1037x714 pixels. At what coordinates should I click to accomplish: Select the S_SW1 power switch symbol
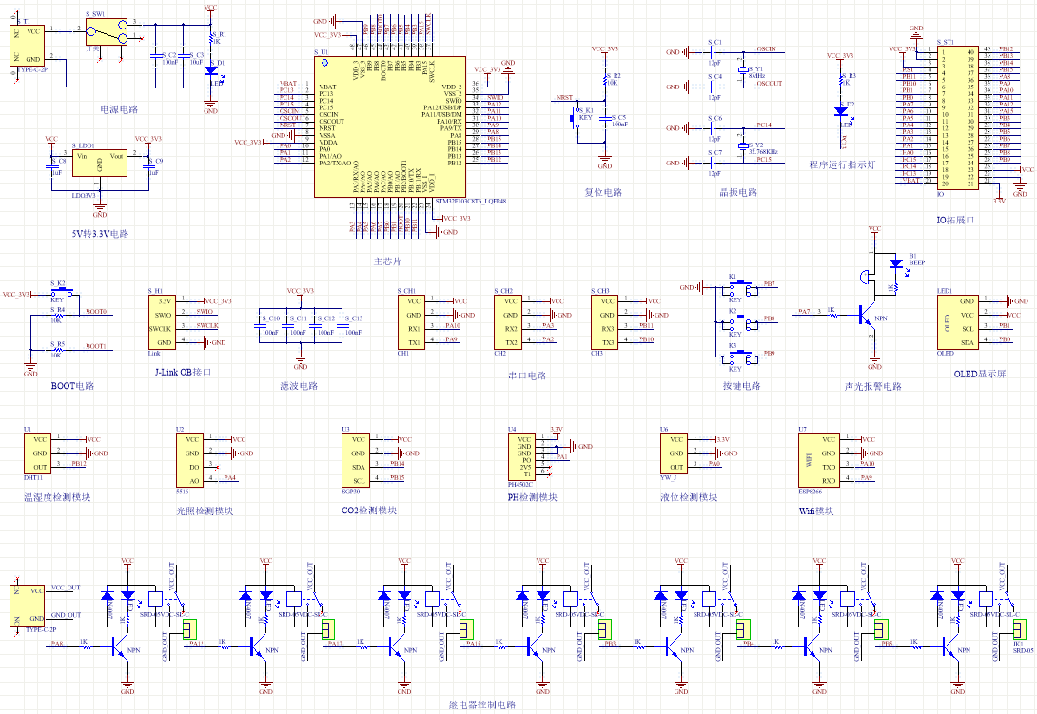[107, 31]
